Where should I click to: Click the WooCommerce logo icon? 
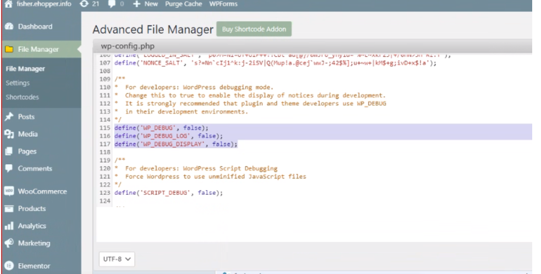tap(9, 192)
